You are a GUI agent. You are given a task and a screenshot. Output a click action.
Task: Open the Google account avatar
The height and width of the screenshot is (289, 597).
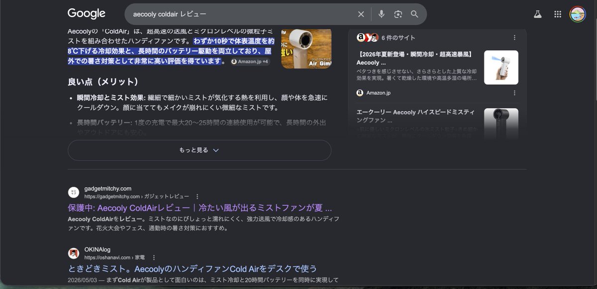coord(578,14)
